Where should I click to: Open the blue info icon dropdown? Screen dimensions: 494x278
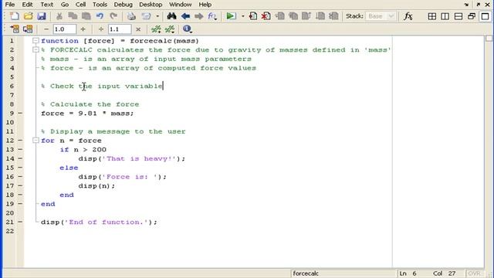[x=187, y=29]
